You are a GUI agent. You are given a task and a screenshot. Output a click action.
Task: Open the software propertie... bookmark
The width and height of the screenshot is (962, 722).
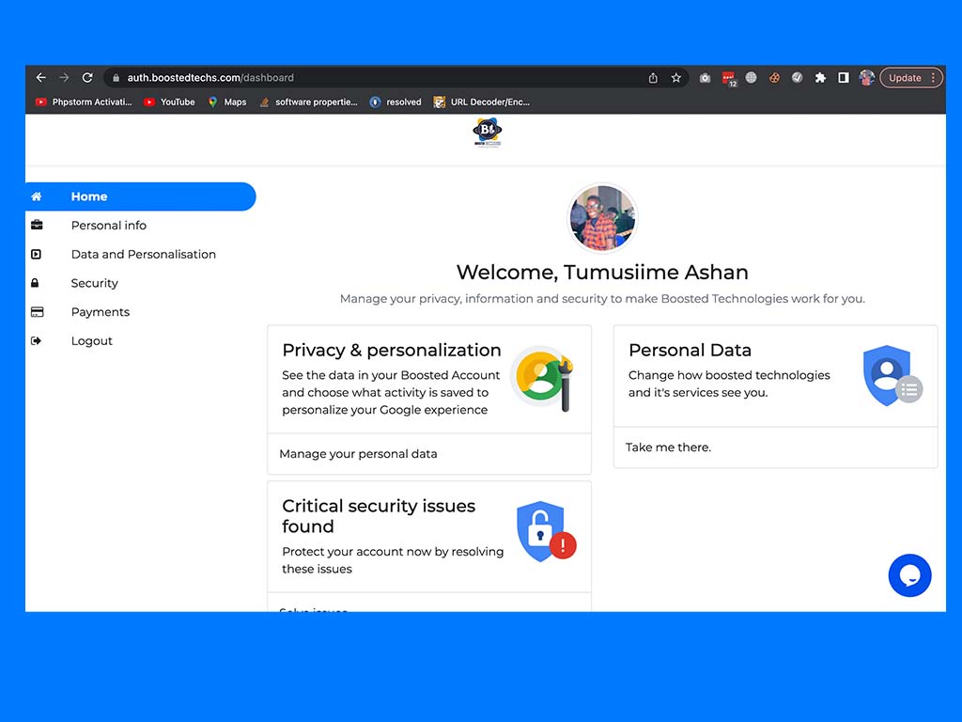(x=308, y=102)
